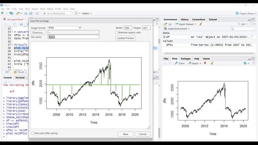The image size is (258, 145).
Task: Click the Height input field
Action: 146,28
